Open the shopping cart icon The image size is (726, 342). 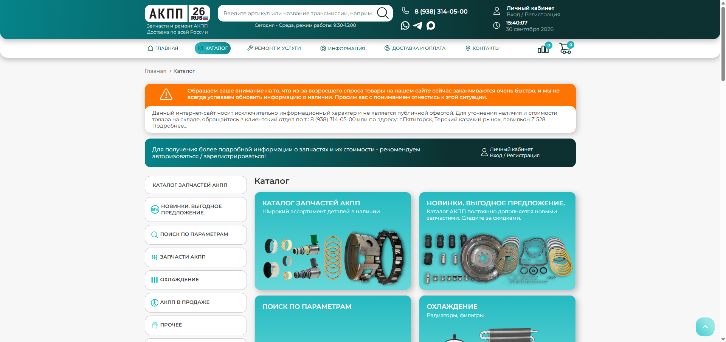(565, 49)
